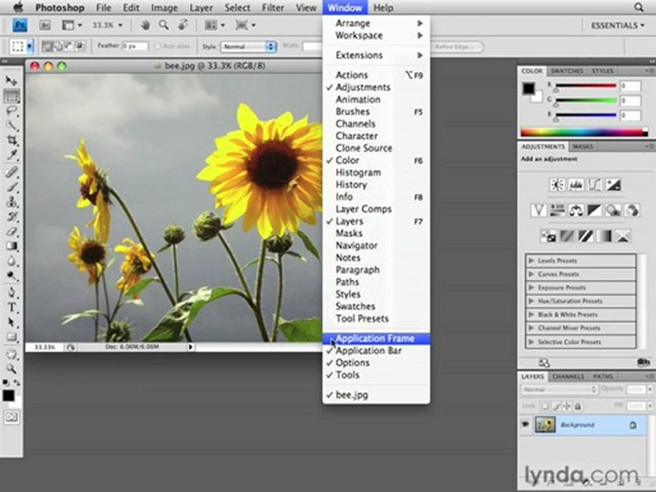Switch to the Swatches tab
The width and height of the screenshot is (656, 492).
[566, 71]
